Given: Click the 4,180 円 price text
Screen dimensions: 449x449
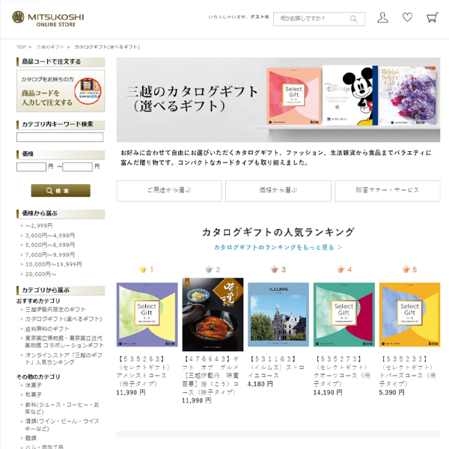Looking at the screenshot, I should point(260,384).
